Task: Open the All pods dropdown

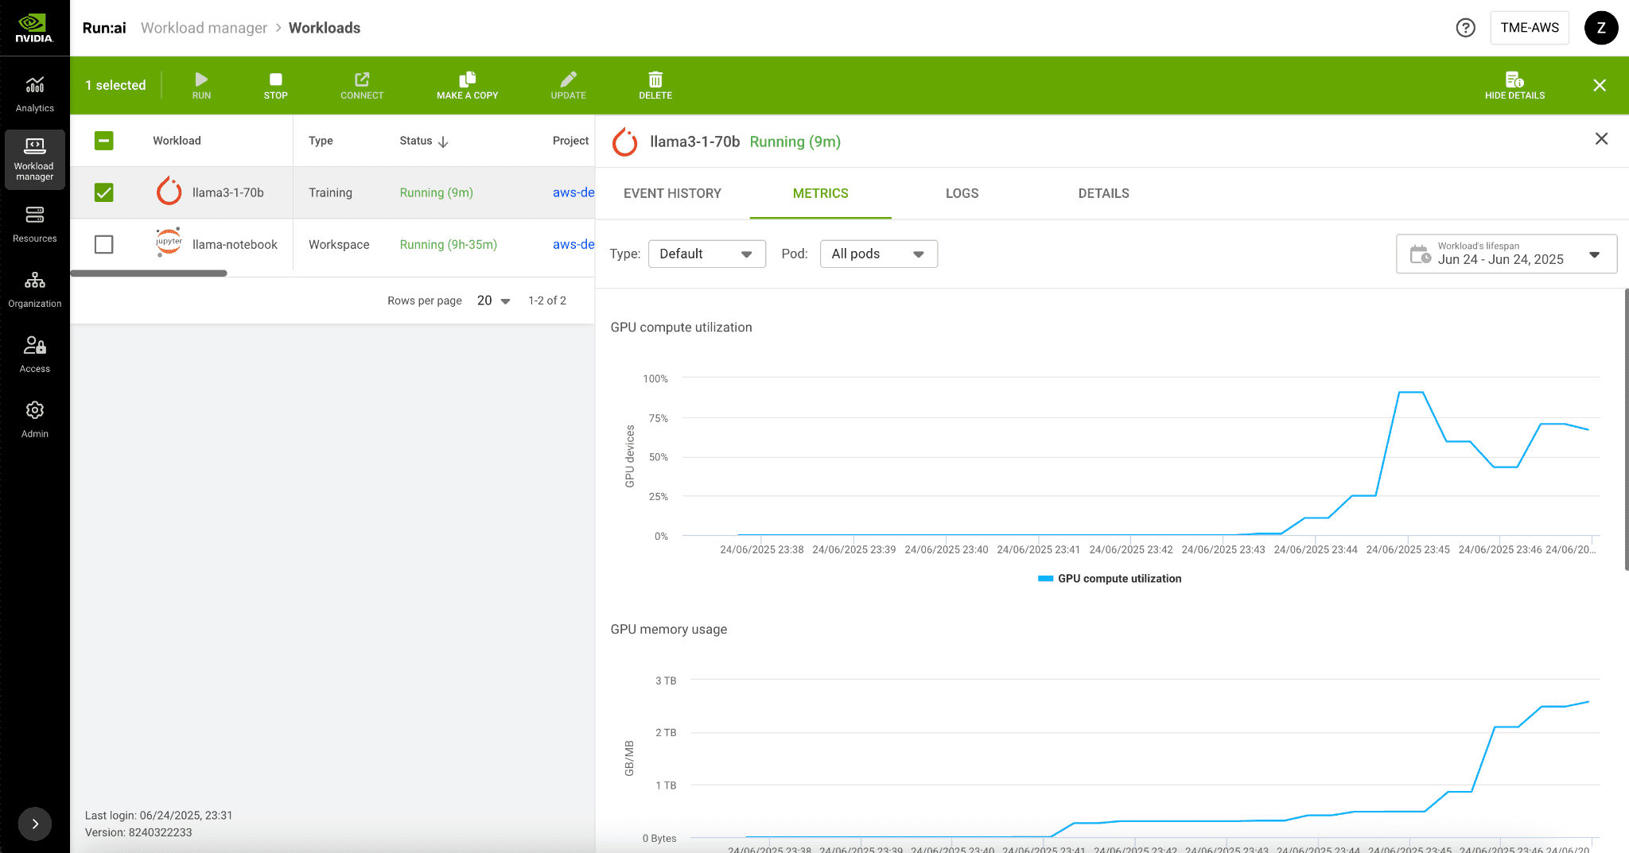Action: [878, 254]
